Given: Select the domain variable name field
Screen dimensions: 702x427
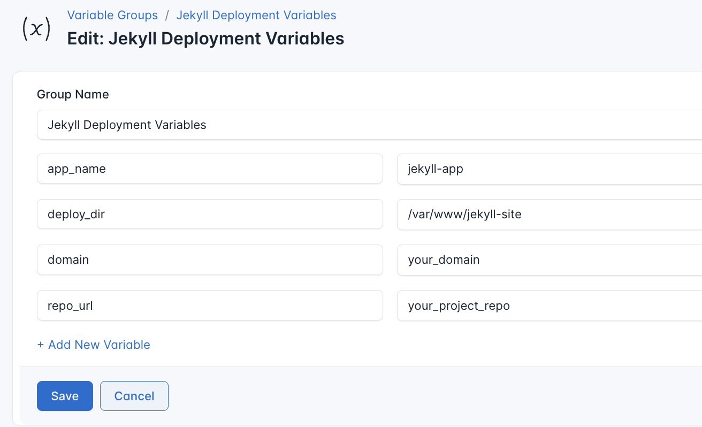Looking at the screenshot, I should point(209,260).
